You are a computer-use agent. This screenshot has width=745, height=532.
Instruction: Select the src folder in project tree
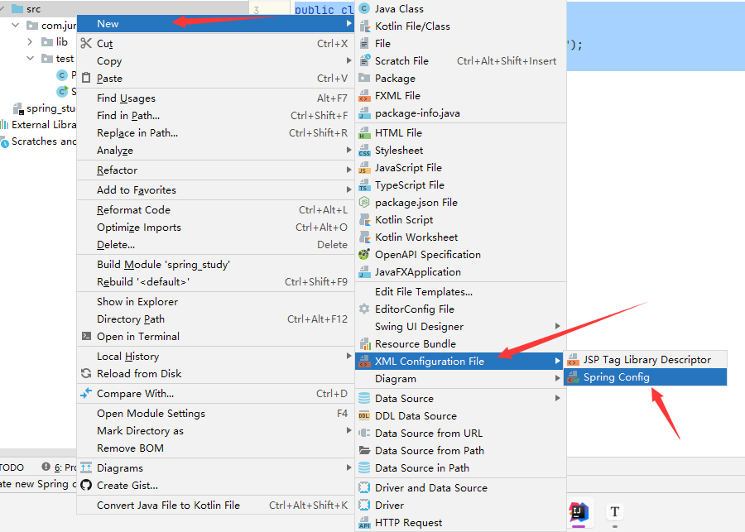point(33,8)
